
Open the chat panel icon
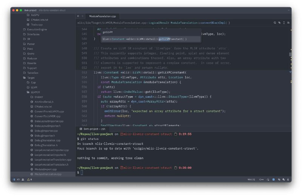tap(284, 179)
